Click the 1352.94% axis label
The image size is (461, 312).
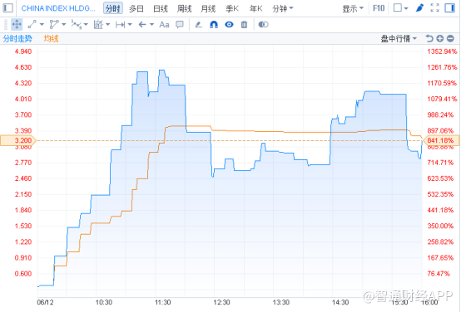point(442,51)
